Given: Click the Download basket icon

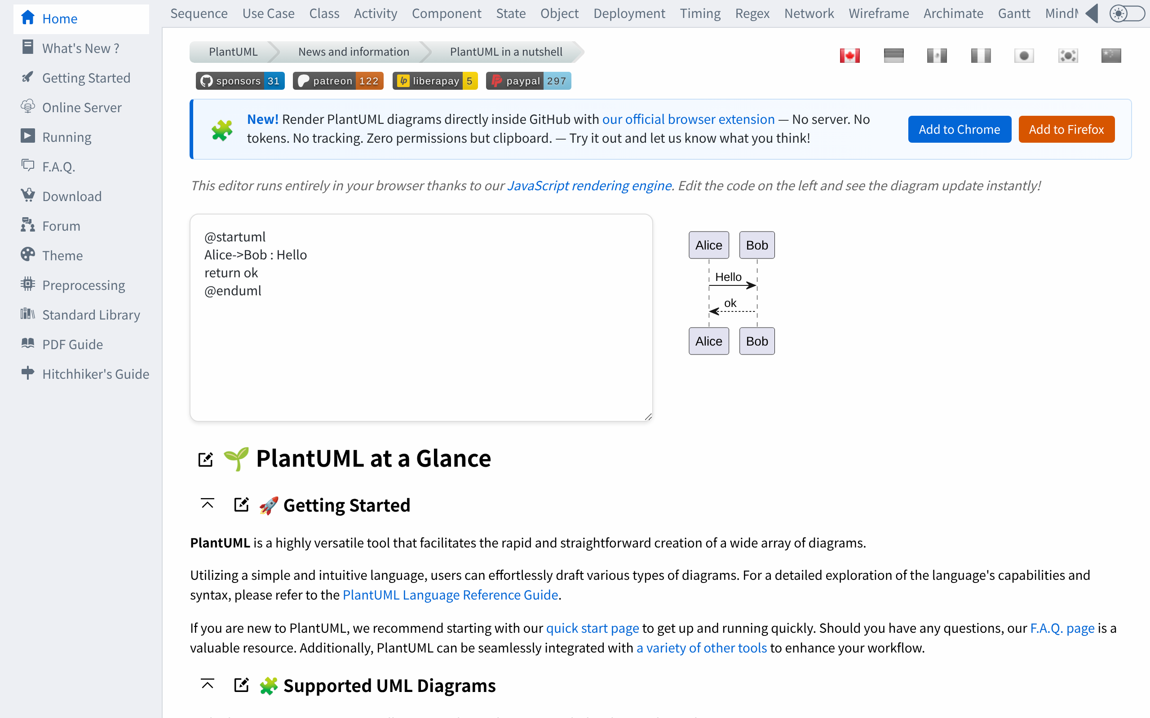Looking at the screenshot, I should pyautogui.click(x=27, y=195).
